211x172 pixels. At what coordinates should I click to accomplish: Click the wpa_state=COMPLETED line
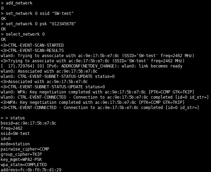coord(24,165)
